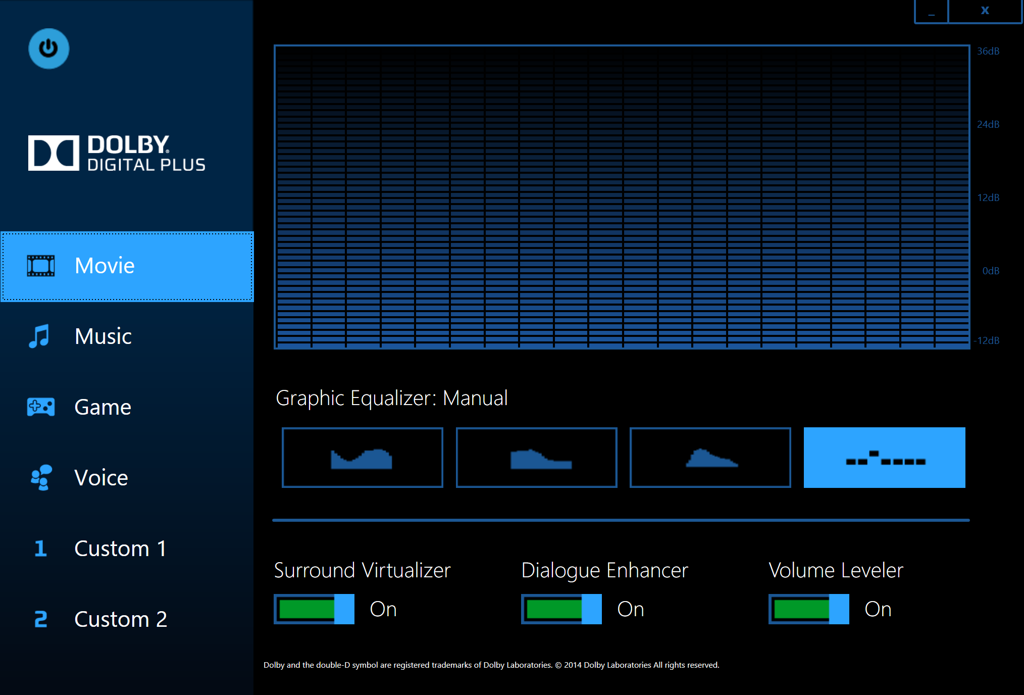Turn off the Dialogue Enhancer switch
Image resolution: width=1024 pixels, height=695 pixels.
coord(561,609)
